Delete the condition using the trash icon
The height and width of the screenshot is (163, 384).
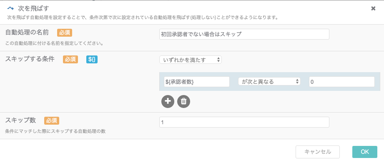pos(183,102)
